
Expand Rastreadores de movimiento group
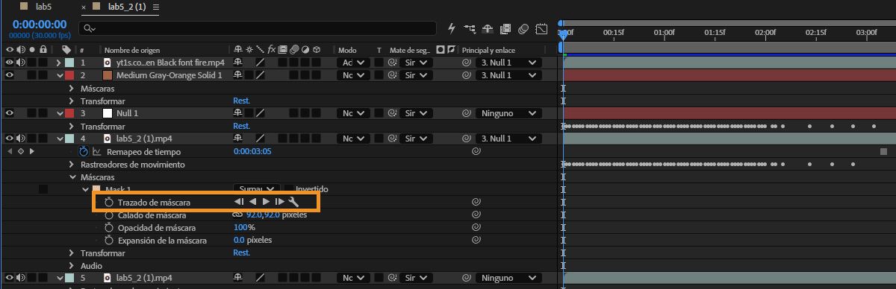tap(72, 164)
